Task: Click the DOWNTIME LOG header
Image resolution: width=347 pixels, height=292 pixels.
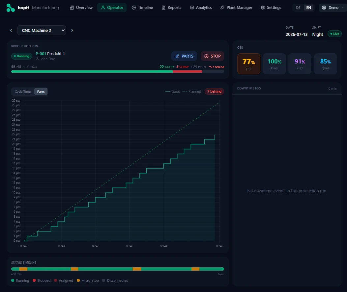Action: 249,88
